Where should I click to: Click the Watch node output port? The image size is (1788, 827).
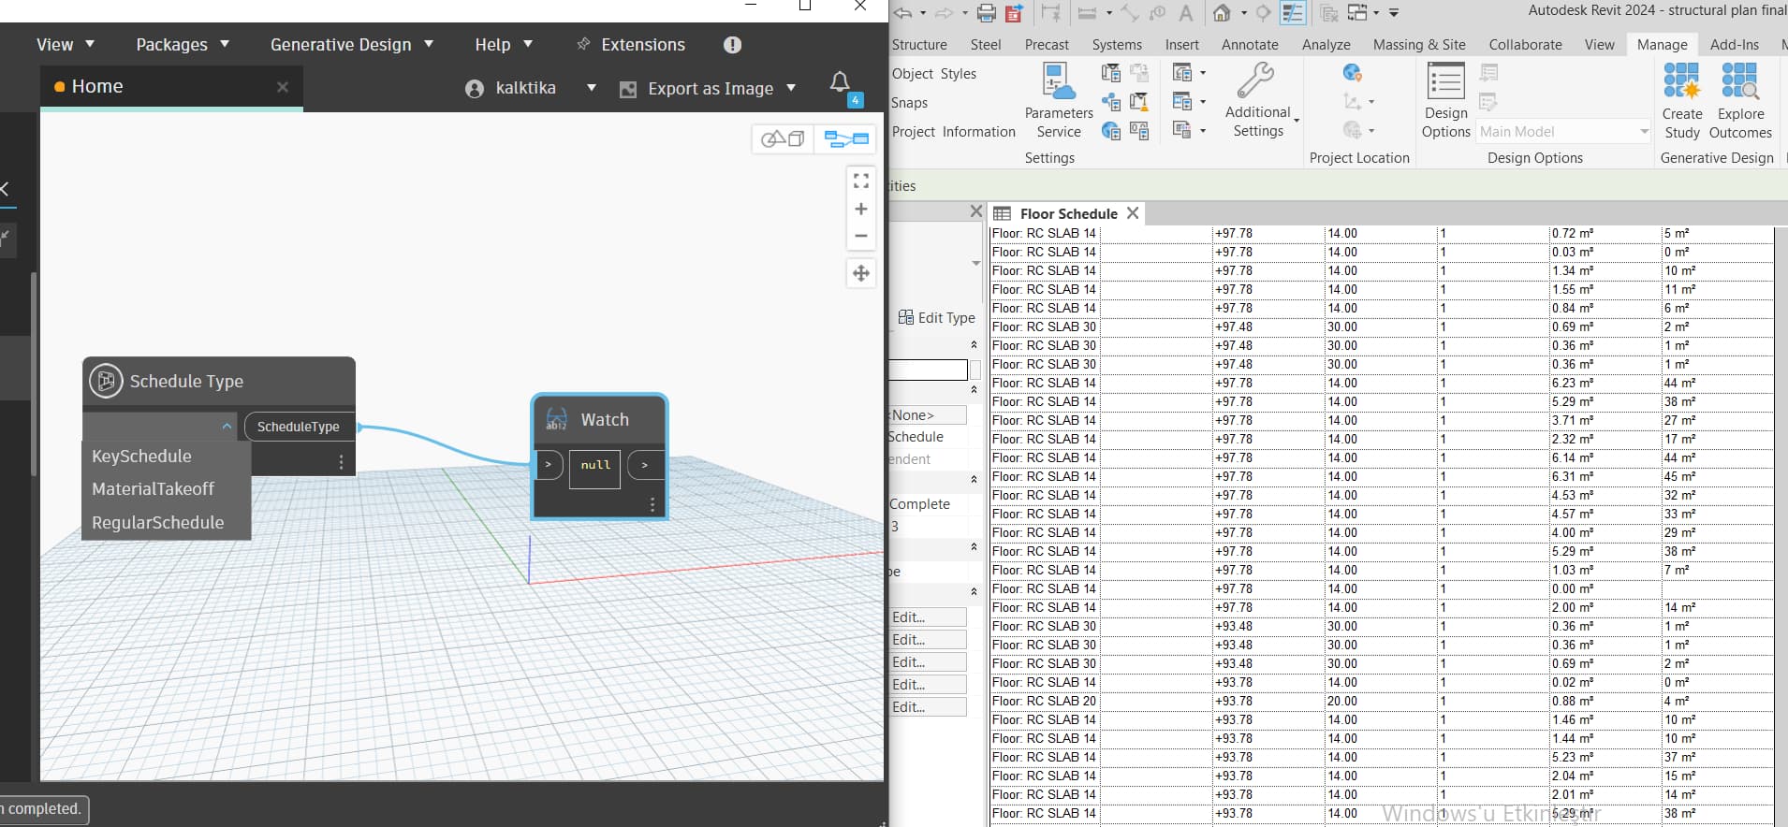[x=645, y=465]
